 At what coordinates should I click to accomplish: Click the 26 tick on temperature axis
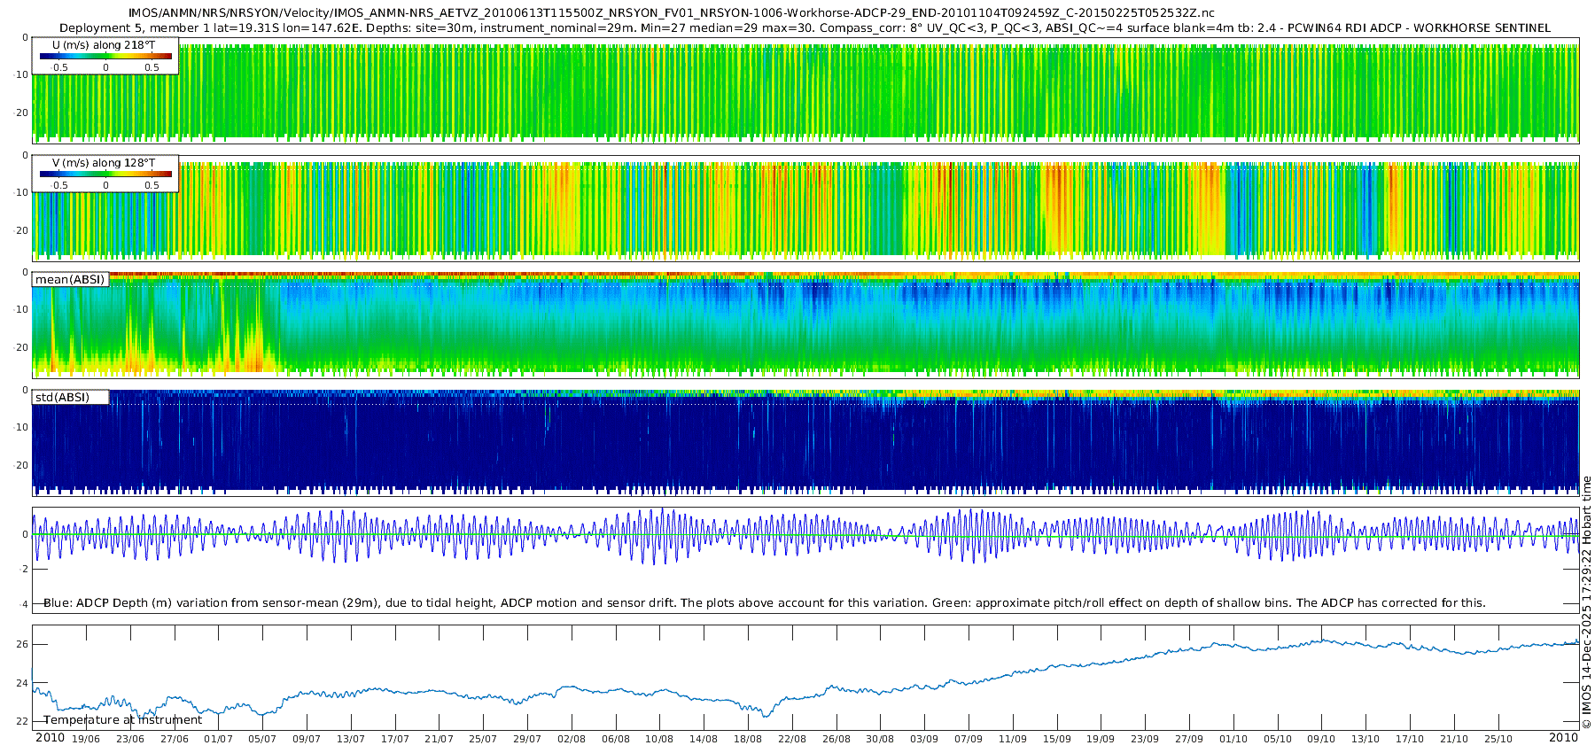(x=23, y=644)
